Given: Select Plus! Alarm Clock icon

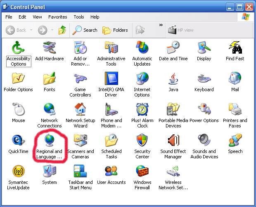Looking at the screenshot, I should click(x=142, y=109).
